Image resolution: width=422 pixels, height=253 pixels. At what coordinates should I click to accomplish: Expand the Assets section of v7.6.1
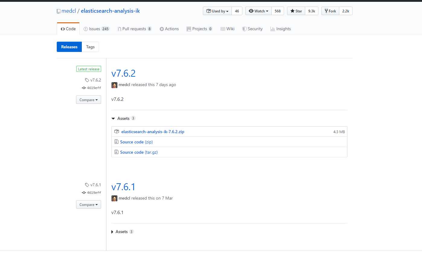coord(122,232)
